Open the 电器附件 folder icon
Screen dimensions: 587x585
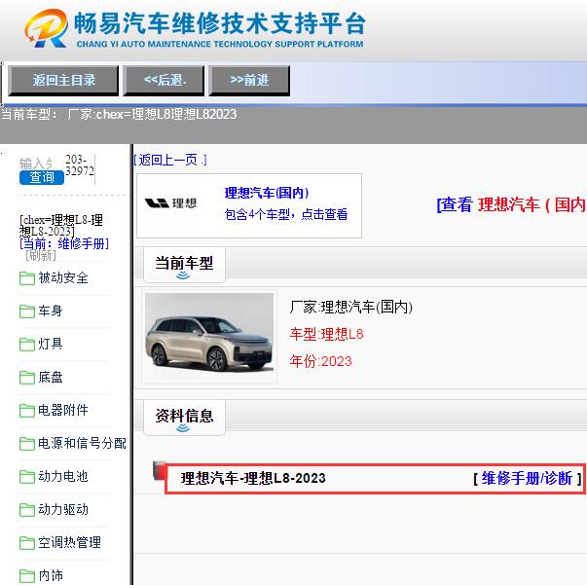tap(27, 410)
